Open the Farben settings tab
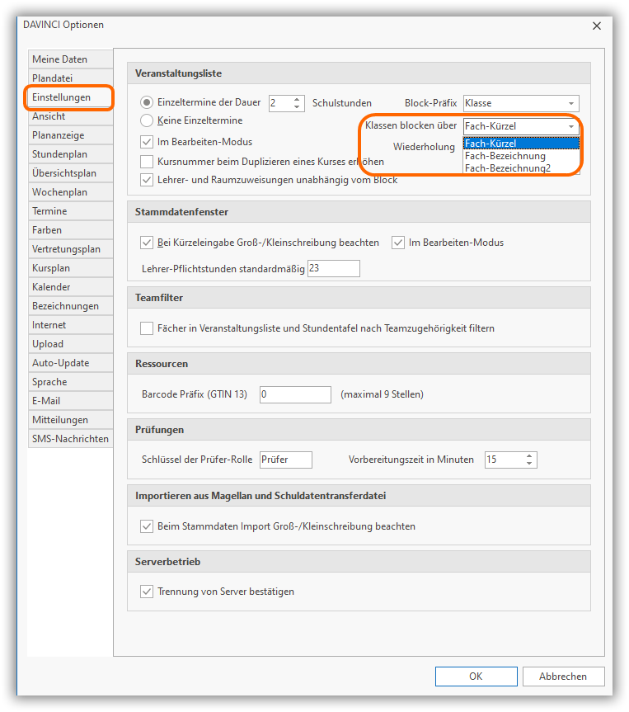This screenshot has height=712, width=629. click(47, 230)
